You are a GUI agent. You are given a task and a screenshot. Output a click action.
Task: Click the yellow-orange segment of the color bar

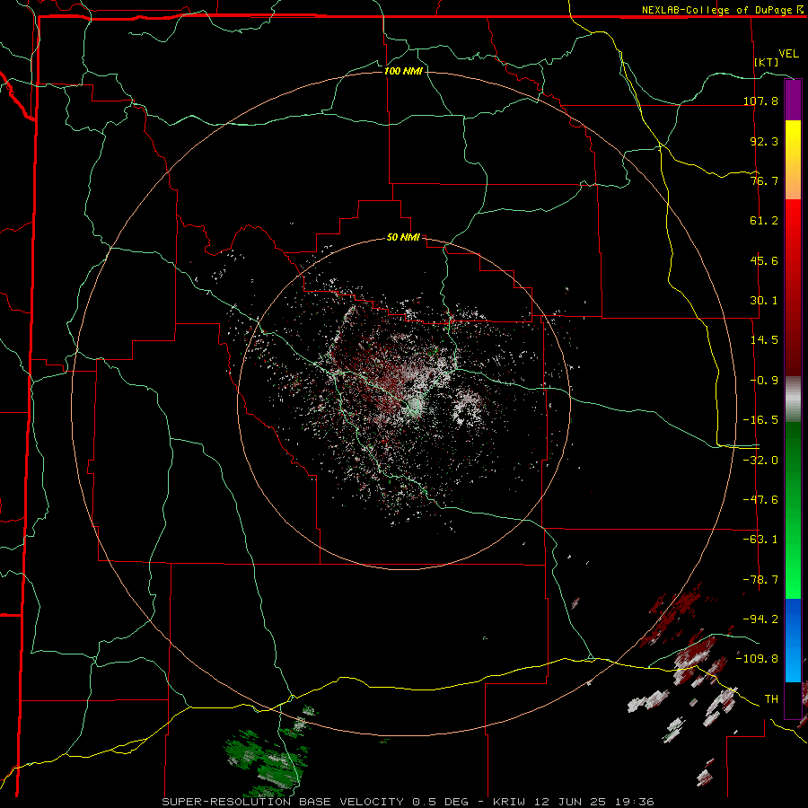(793, 160)
